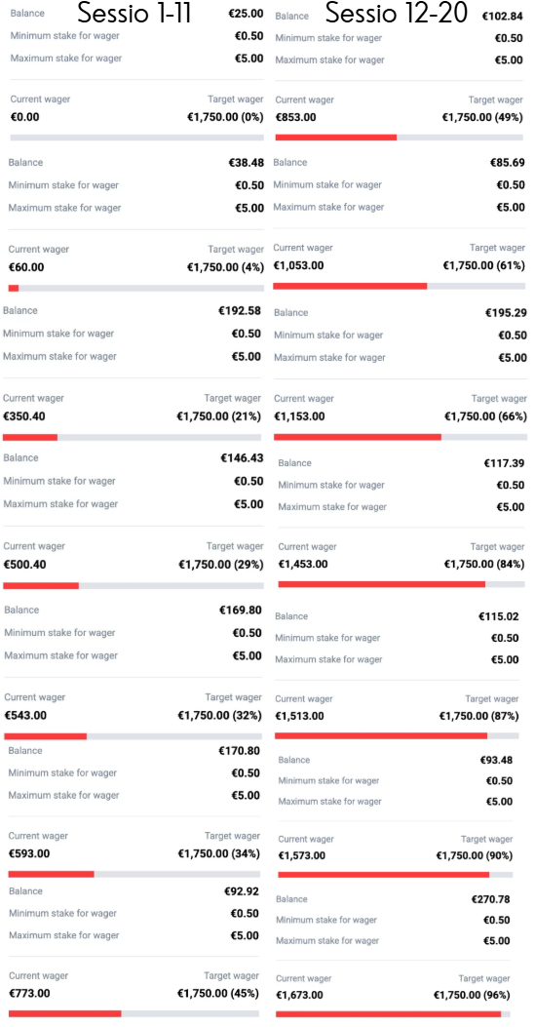
Task: Click the €350.40 current wager amount
Action: (24, 415)
